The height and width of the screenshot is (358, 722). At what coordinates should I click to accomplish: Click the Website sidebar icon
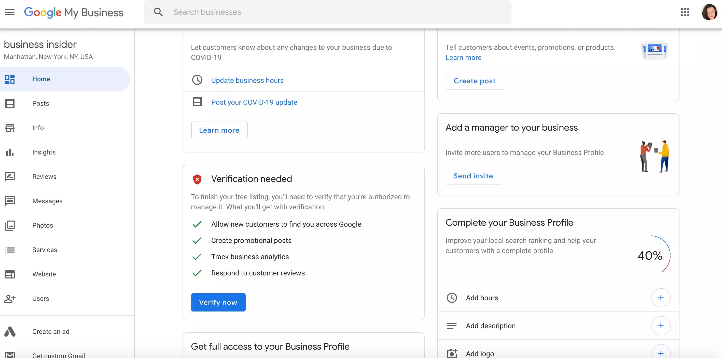pos(10,274)
